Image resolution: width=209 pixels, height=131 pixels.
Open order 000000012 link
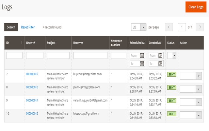32,74
